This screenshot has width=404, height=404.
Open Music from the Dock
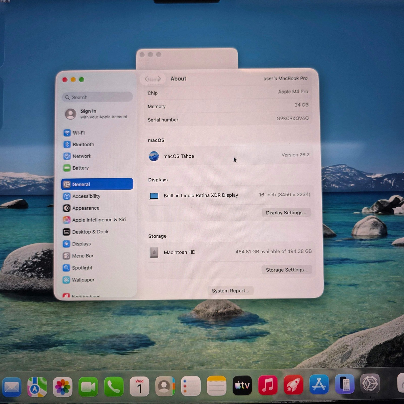point(268,385)
